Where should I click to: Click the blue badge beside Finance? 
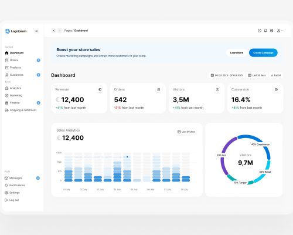[39, 103]
